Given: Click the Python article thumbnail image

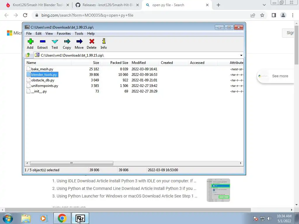Looking at the screenshot, I should 218,190.
